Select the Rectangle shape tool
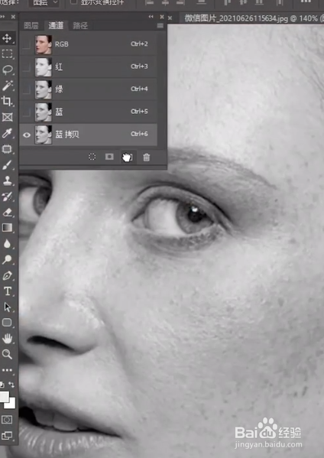 click(7, 323)
